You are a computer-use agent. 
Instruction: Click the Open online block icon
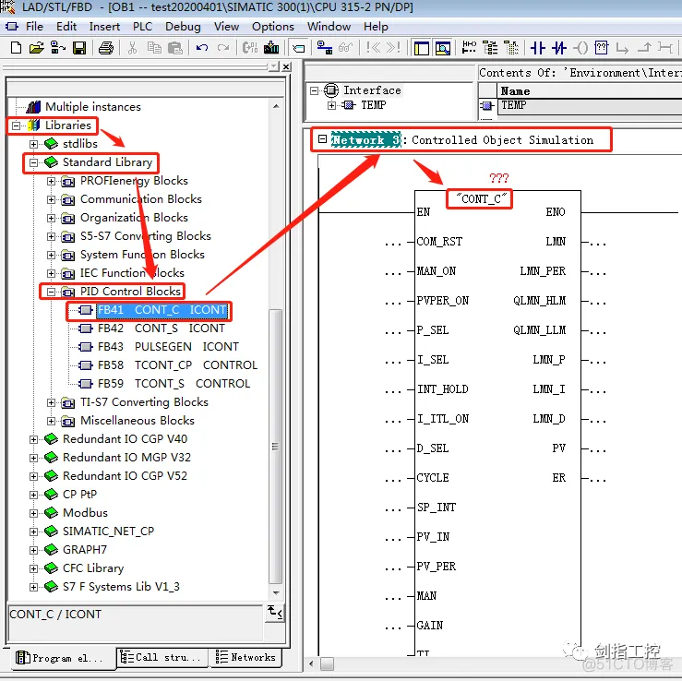coord(58,47)
